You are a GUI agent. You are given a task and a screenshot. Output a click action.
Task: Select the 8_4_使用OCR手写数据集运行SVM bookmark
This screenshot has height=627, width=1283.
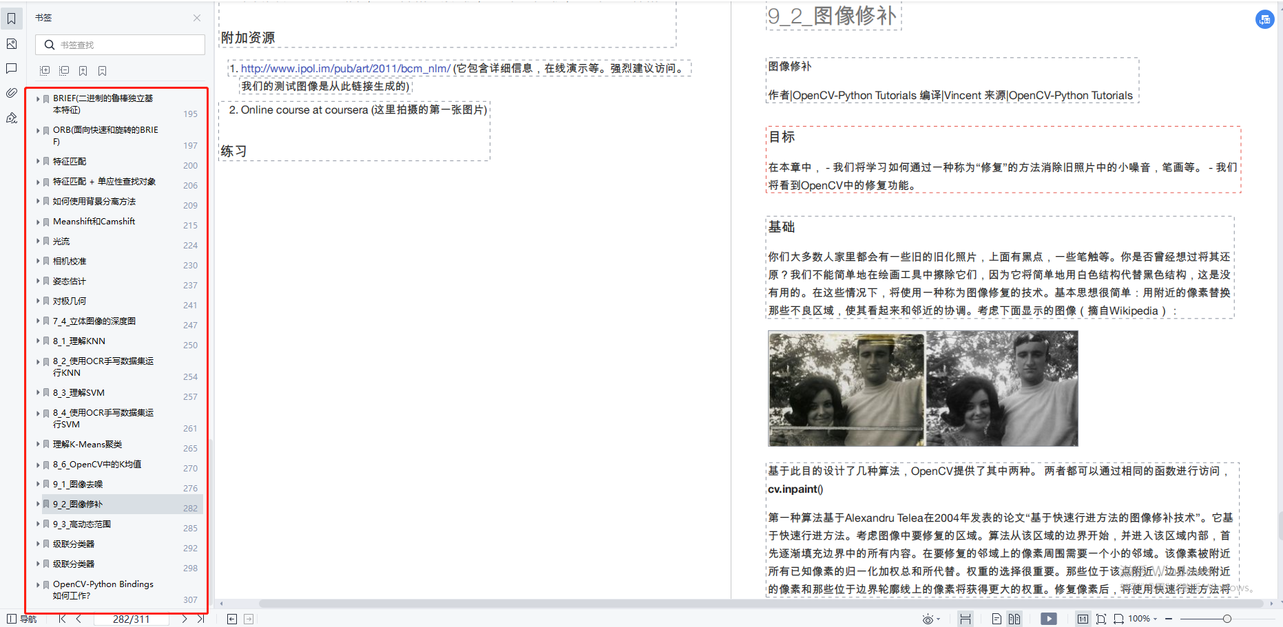click(103, 418)
